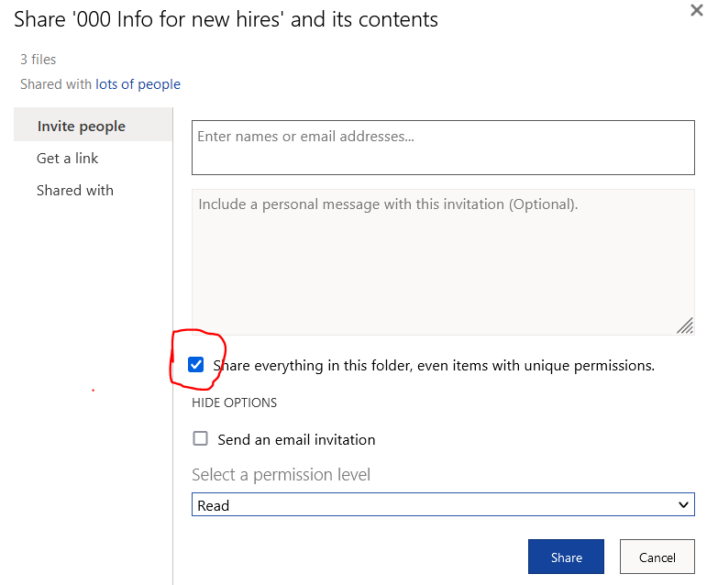
Task: Uncheck the Share everything in this folder checkbox
Action: point(196,365)
